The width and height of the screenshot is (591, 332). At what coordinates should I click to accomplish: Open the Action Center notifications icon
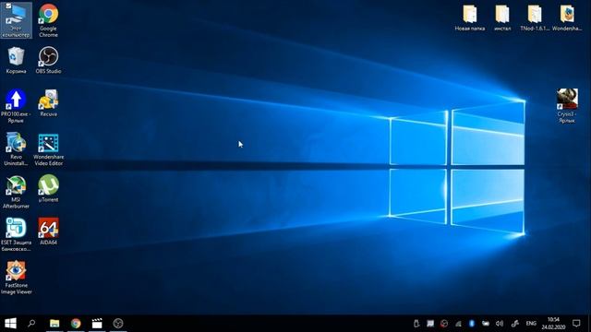(576, 324)
